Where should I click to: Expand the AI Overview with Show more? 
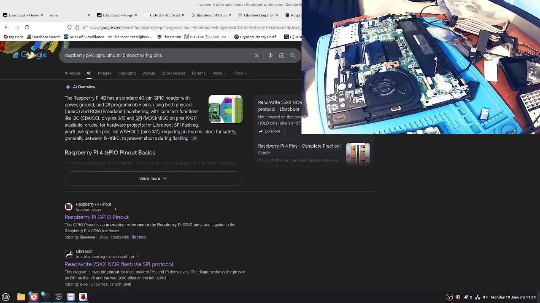pyautogui.click(x=153, y=178)
